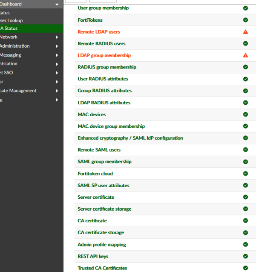Expand the Network submenu arrow
The image size is (256, 272).
tap(57, 37)
